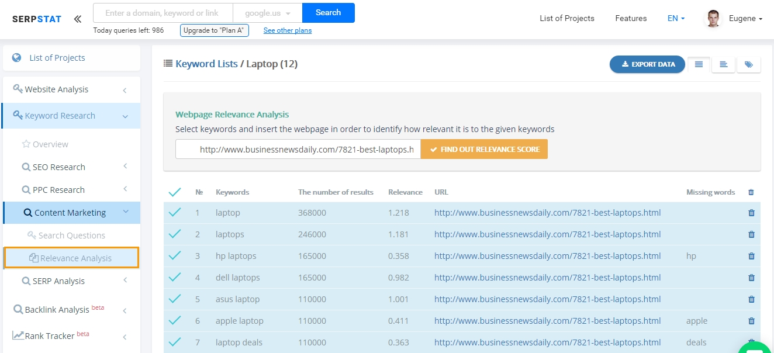Click the globe icon beside List of Projects

[x=17, y=58]
